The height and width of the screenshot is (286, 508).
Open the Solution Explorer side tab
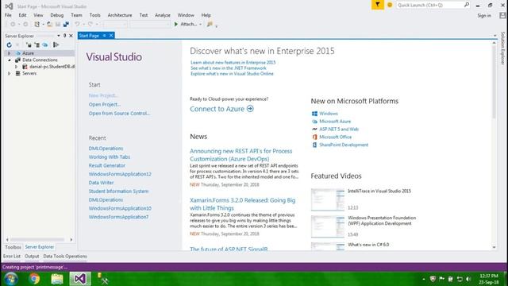(x=502, y=48)
